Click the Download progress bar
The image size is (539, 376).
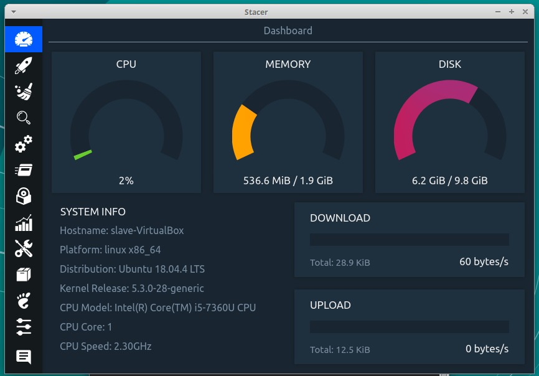point(409,240)
